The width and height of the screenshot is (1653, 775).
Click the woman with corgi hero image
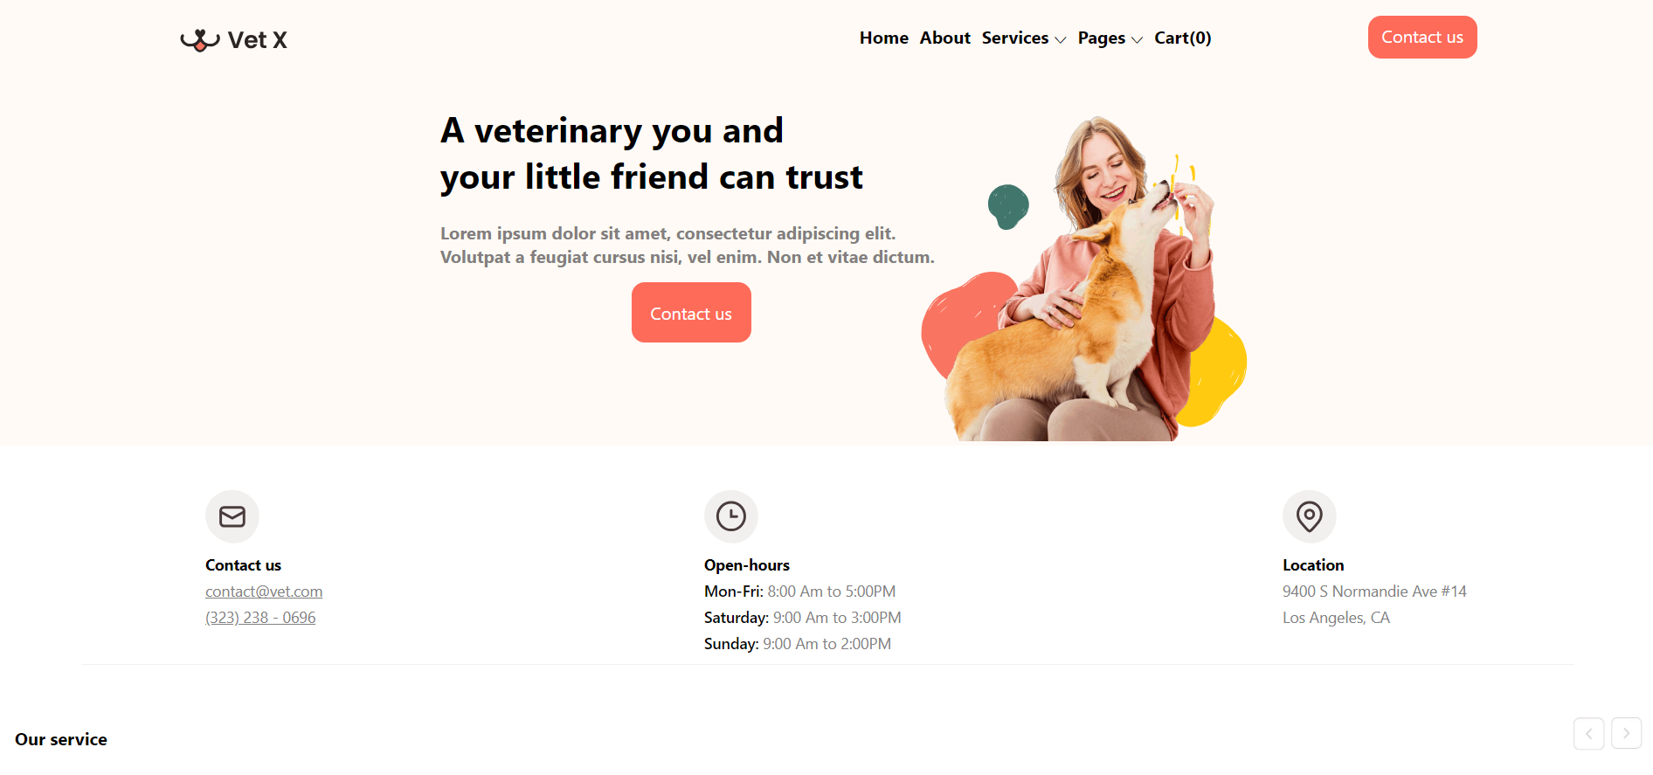point(1083,278)
